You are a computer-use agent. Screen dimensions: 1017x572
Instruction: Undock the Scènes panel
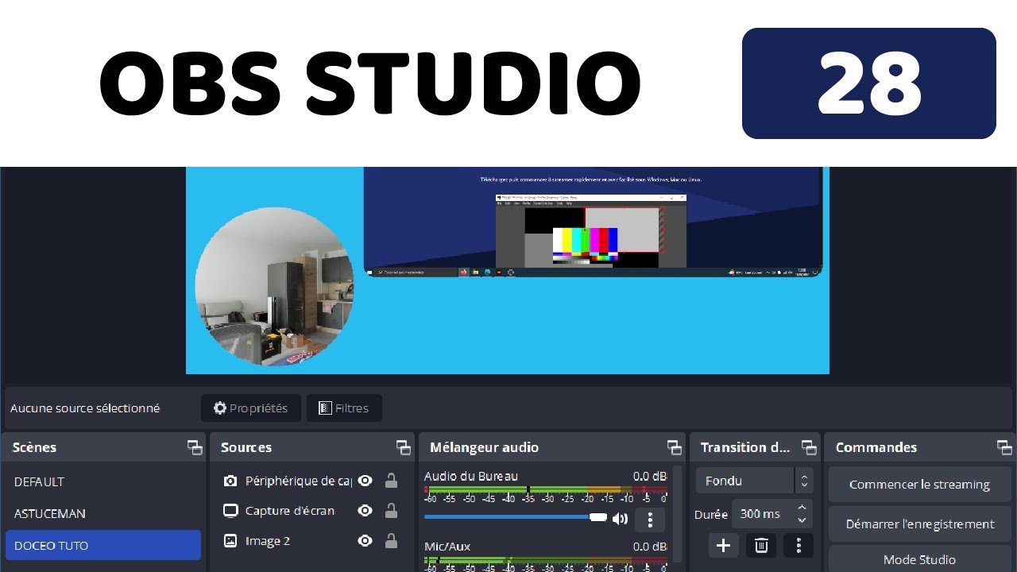[x=195, y=447]
